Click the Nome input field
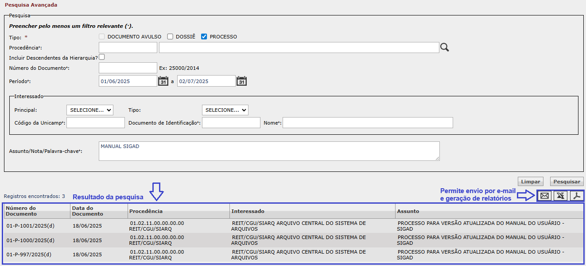 coord(367,123)
